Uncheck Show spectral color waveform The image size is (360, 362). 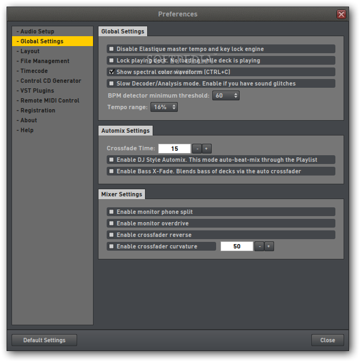click(x=112, y=72)
